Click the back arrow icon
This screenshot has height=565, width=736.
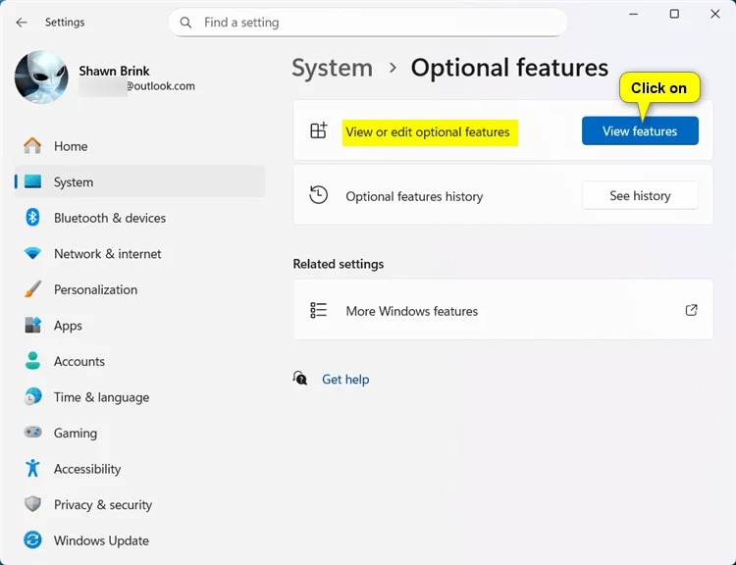click(x=22, y=23)
